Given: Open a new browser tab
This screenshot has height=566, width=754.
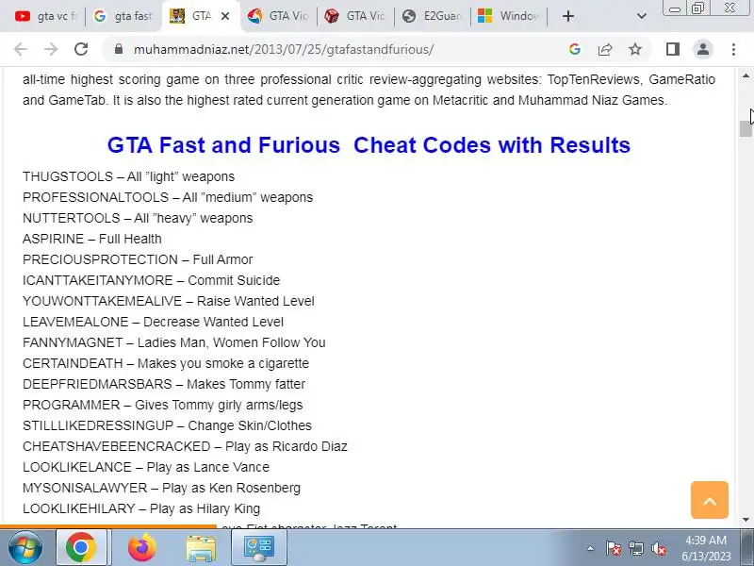Looking at the screenshot, I should pos(568,16).
